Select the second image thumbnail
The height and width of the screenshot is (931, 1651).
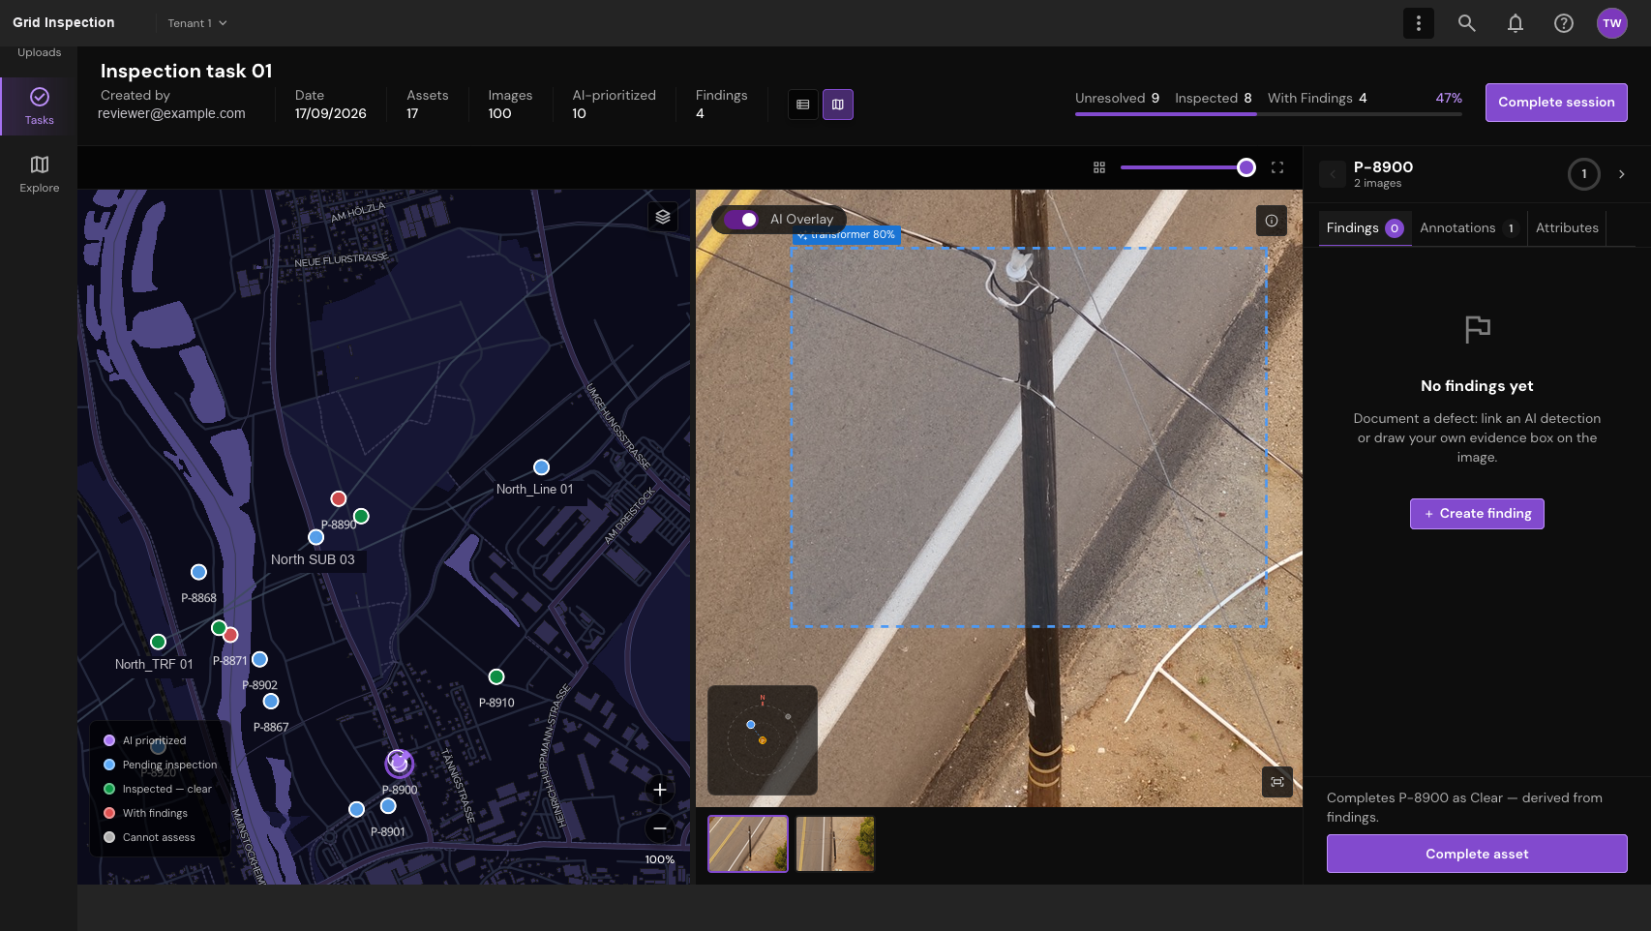click(x=835, y=844)
